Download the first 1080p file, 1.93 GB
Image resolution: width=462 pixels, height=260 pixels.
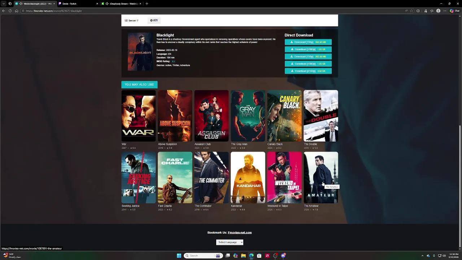click(x=308, y=49)
